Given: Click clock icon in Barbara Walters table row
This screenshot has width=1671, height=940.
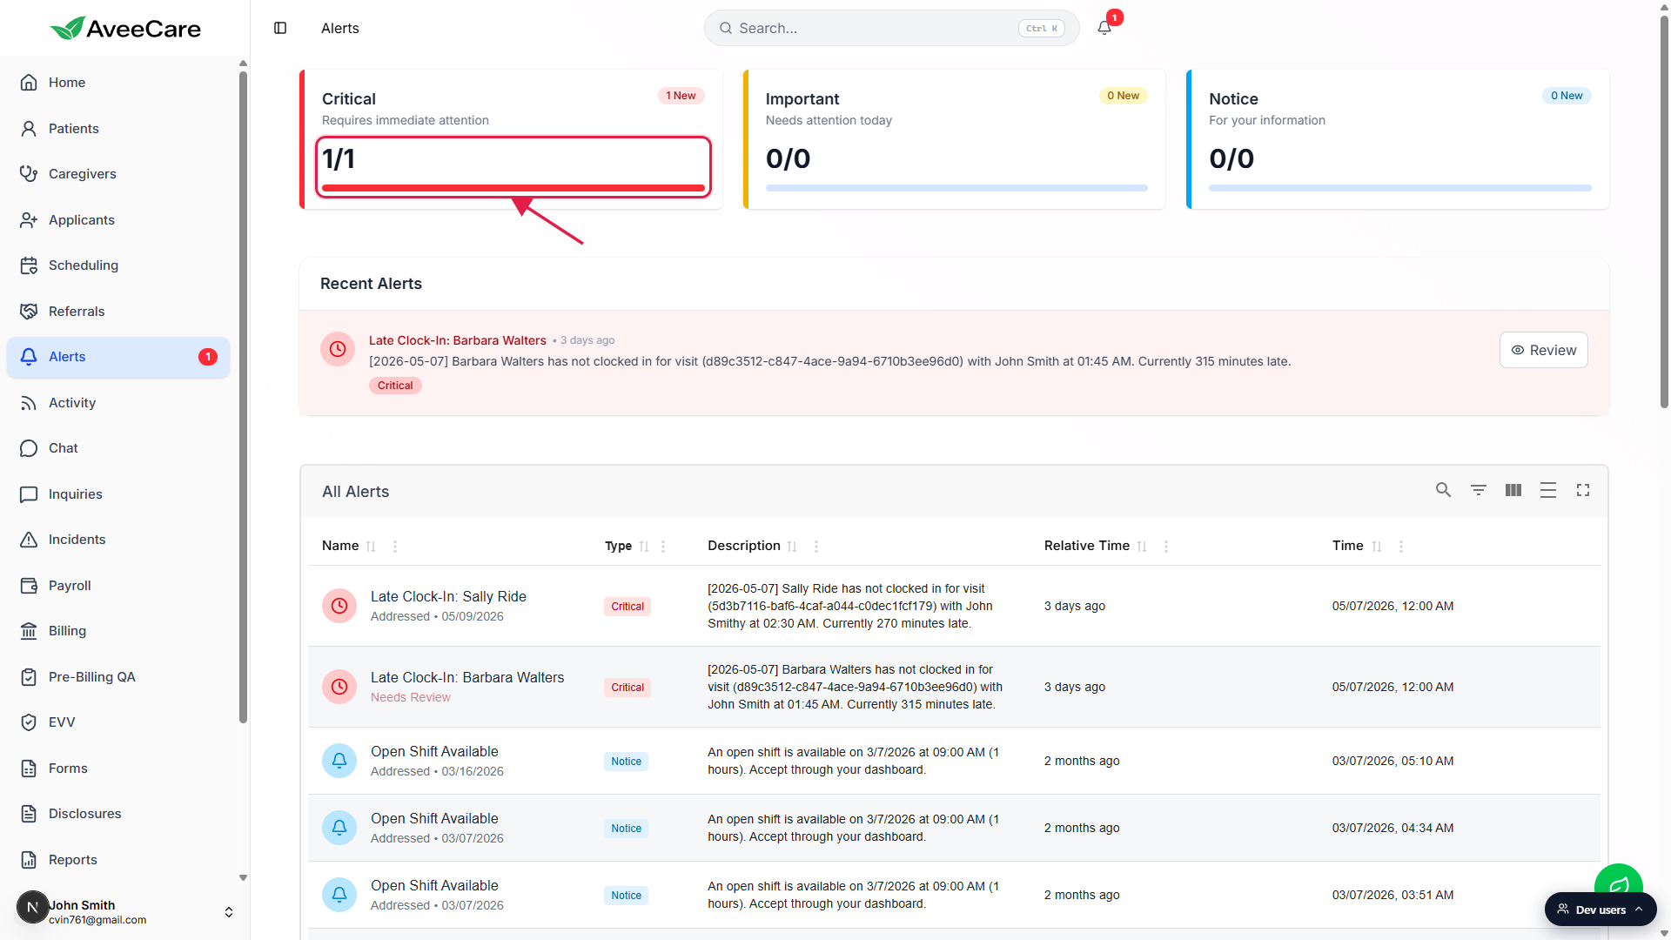Looking at the screenshot, I should (339, 687).
